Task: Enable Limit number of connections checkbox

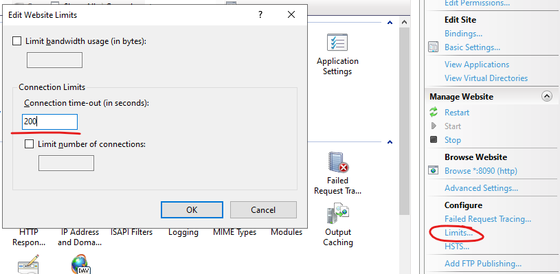Action: coord(30,144)
